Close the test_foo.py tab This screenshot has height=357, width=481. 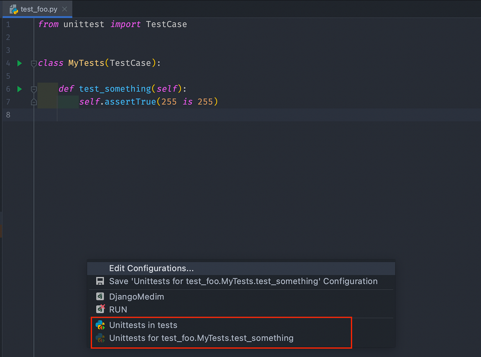point(64,9)
